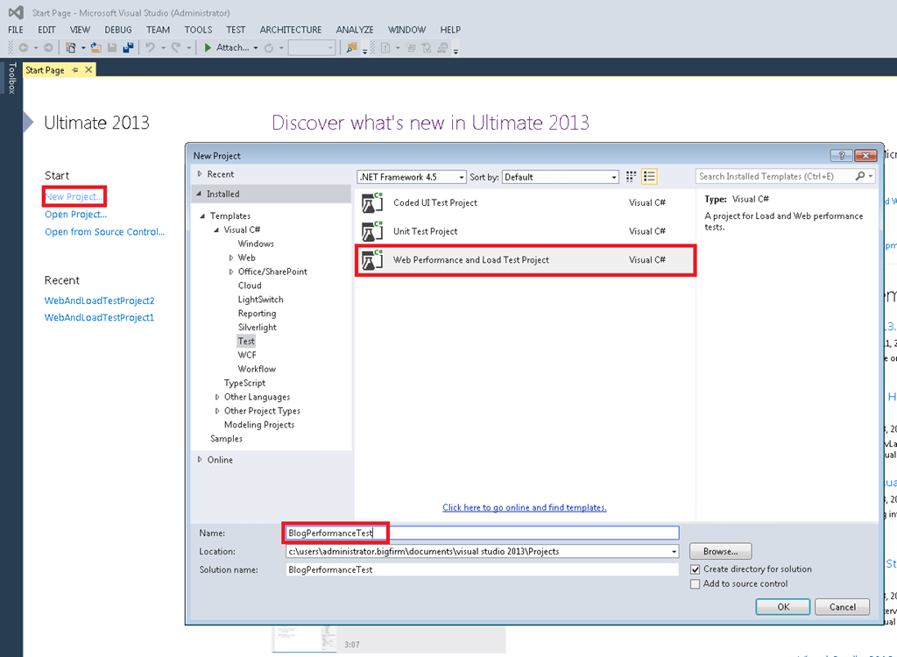The width and height of the screenshot is (897, 657).
Task: Open the .NET Framework 4.5 dropdown
Action: [x=412, y=177]
